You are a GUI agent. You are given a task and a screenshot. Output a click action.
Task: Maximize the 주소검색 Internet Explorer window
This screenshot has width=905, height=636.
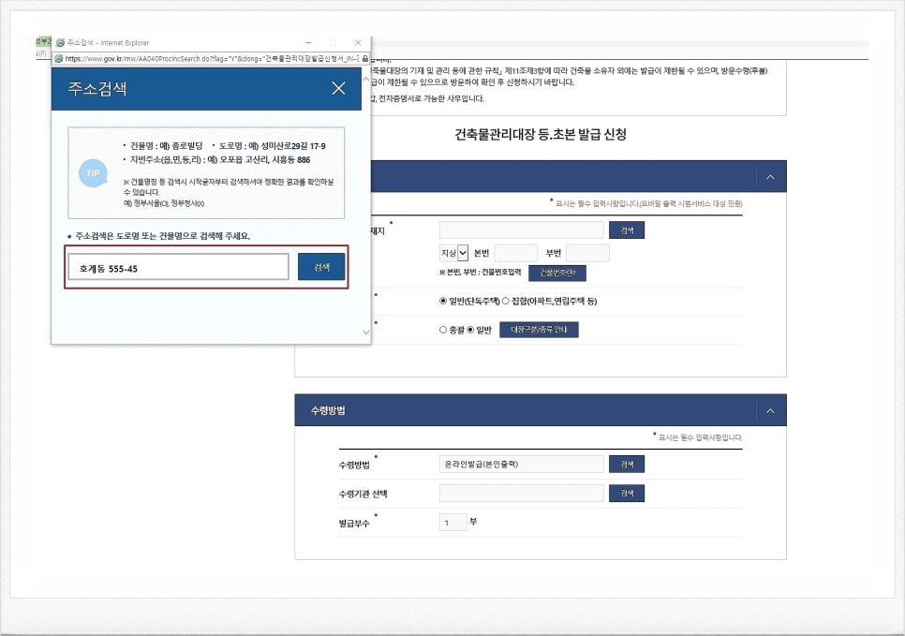(333, 43)
